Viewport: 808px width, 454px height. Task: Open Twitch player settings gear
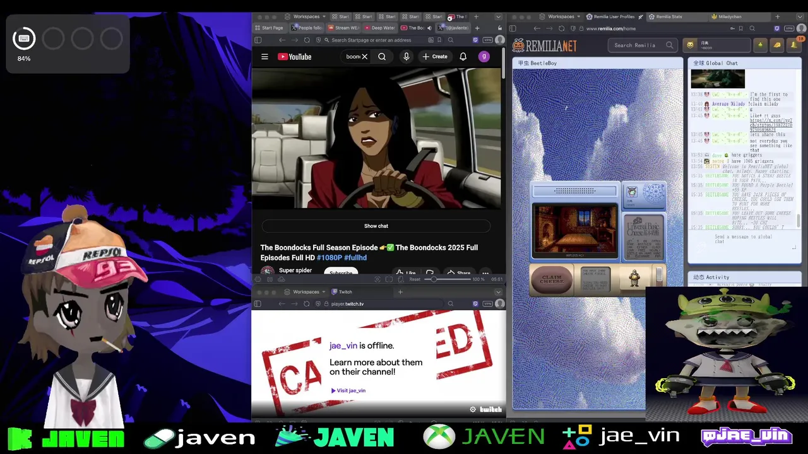point(473,409)
